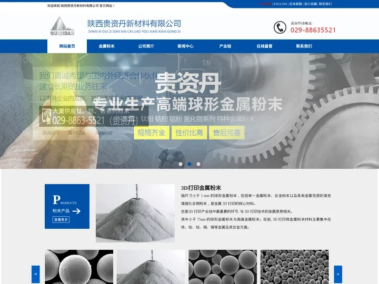Open 公司简介 navigation menu
The image size is (379, 284).
tap(146, 46)
